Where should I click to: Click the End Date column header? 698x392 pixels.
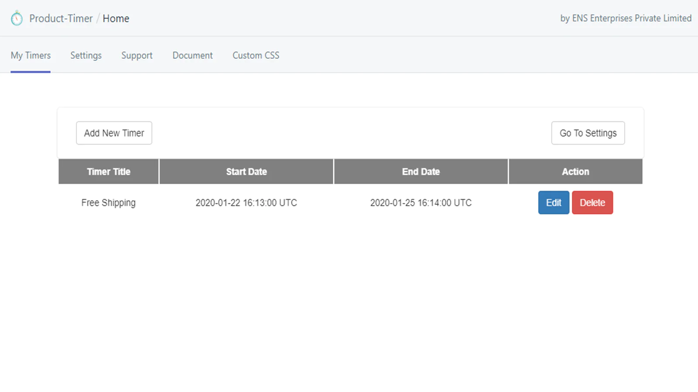click(x=421, y=172)
